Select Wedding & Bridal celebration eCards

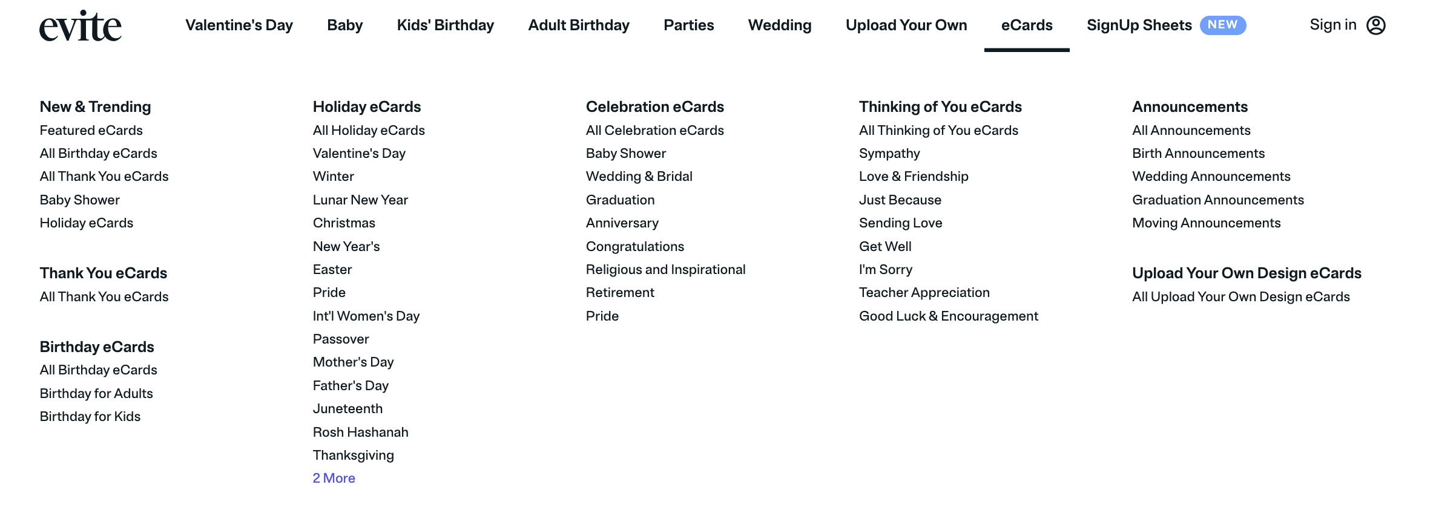point(639,176)
